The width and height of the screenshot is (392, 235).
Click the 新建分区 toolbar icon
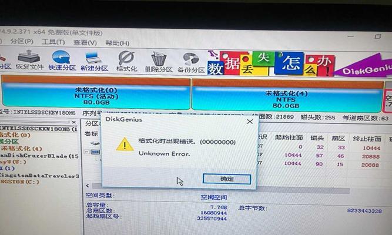click(x=94, y=62)
